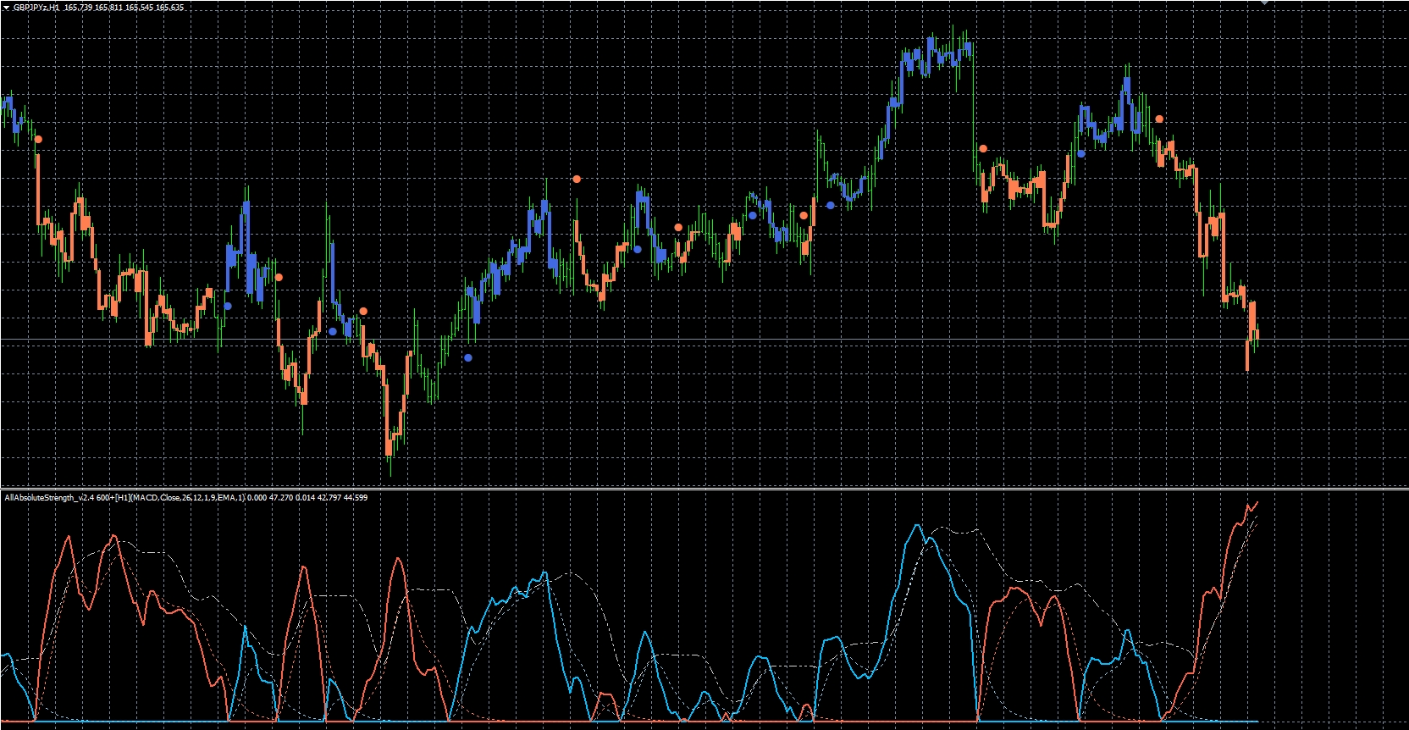Select the gray chart shift triangle marker
This screenshot has height=730, width=1409.
[x=1265, y=3]
